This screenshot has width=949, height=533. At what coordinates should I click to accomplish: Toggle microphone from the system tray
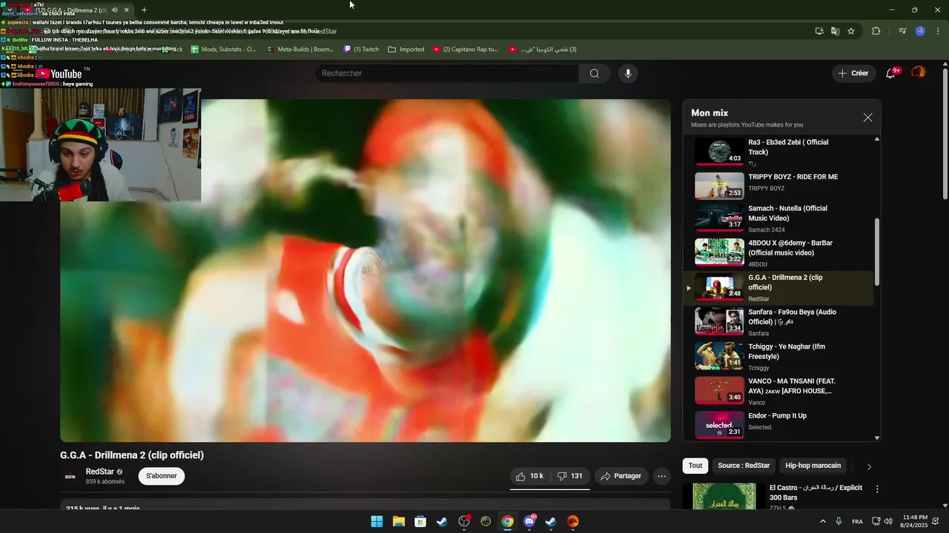pyautogui.click(x=839, y=521)
